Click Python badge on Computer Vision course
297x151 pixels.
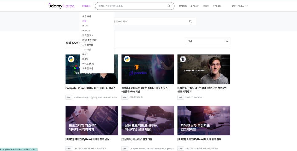(71, 59)
